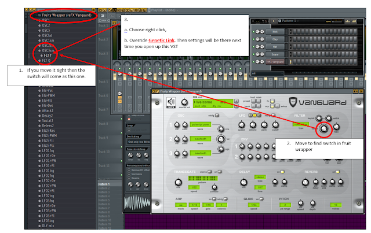
Task: Toggle the Glide on switch
Action: [261, 199]
